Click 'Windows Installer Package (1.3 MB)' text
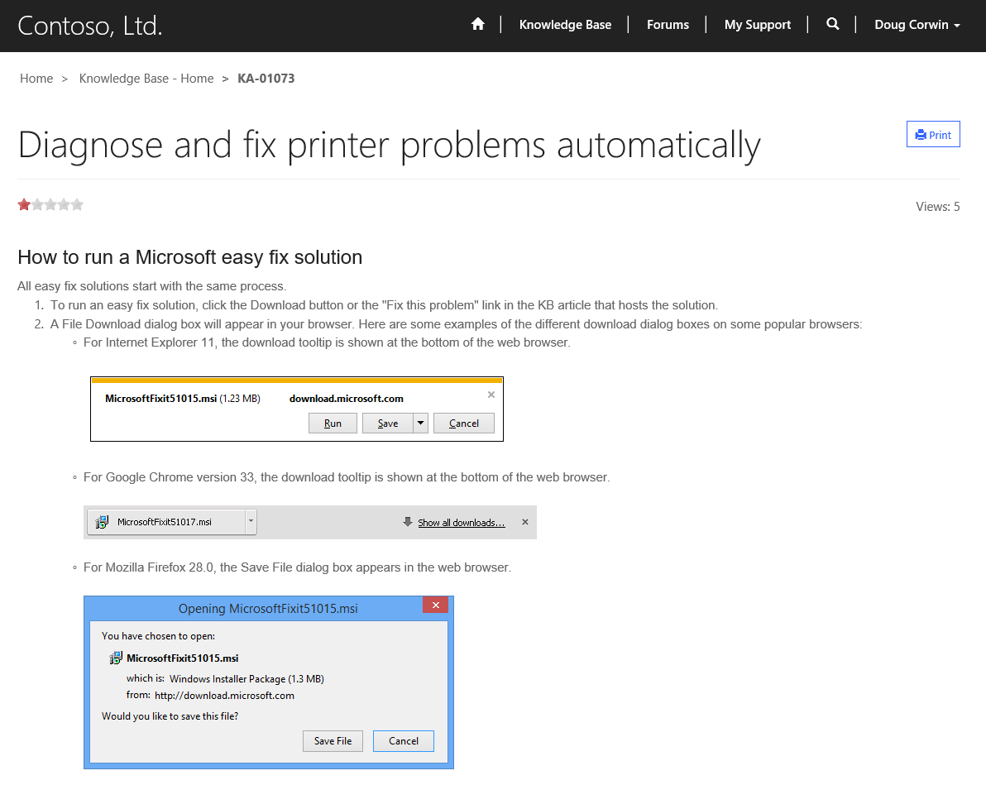Image resolution: width=986 pixels, height=785 pixels. tap(247, 679)
